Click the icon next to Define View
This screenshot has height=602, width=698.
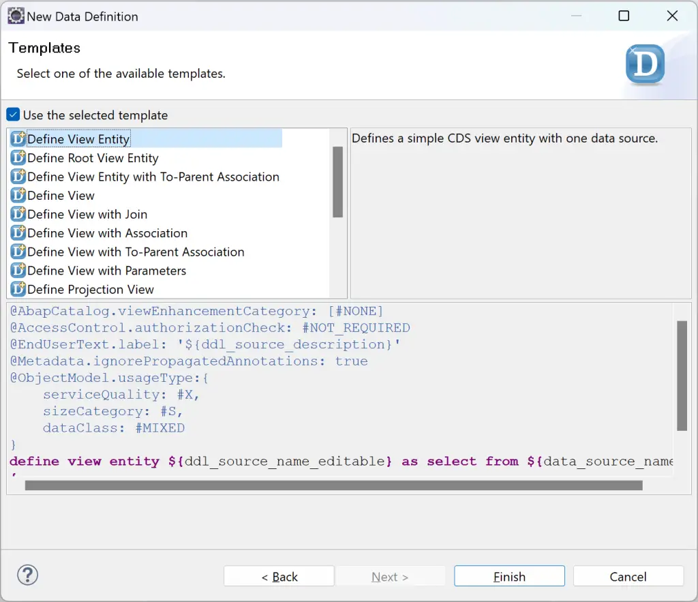tap(18, 195)
